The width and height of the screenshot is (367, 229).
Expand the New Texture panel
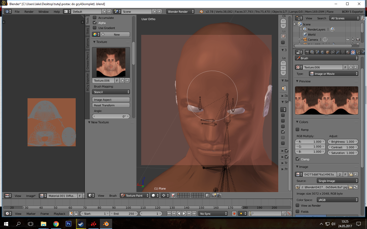click(x=99, y=122)
